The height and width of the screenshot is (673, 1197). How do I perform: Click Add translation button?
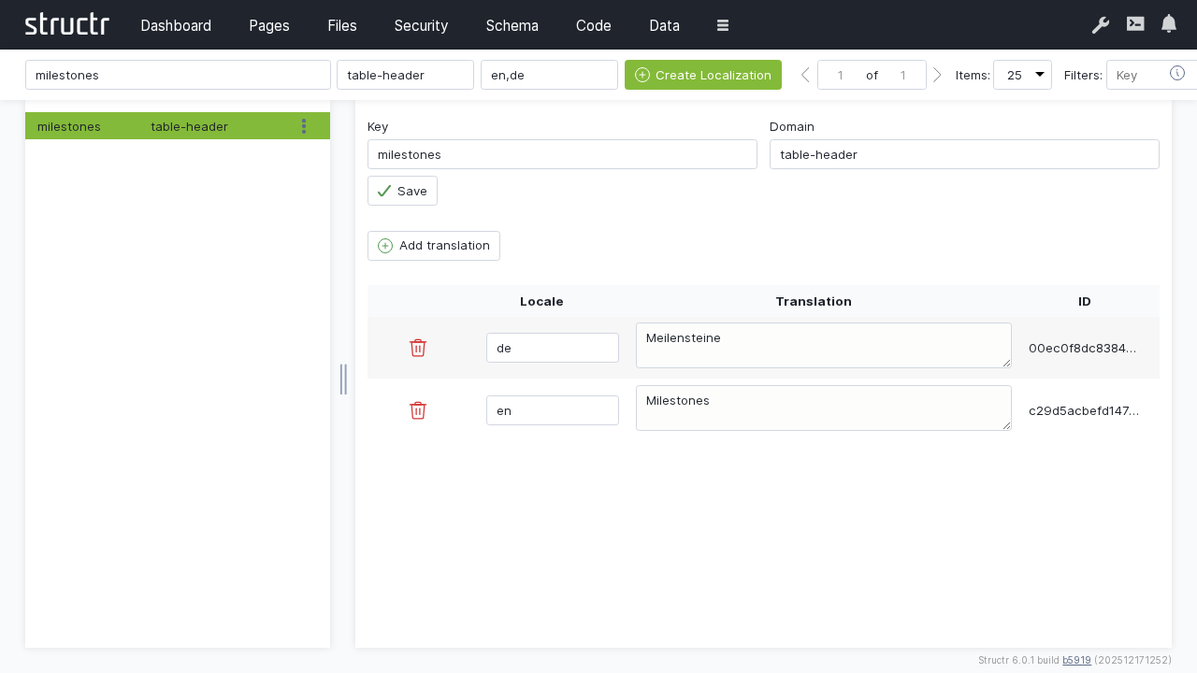tap(434, 246)
